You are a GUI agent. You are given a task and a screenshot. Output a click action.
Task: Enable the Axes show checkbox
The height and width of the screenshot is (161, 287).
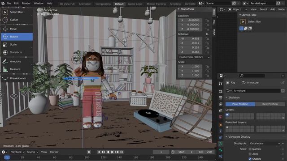point(250,154)
